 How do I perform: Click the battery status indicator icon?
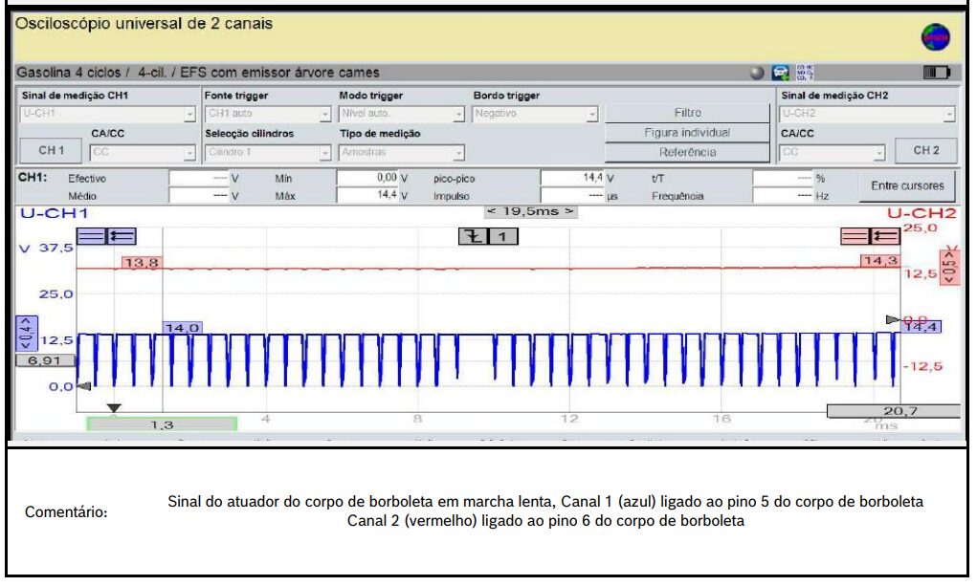pos(935,73)
